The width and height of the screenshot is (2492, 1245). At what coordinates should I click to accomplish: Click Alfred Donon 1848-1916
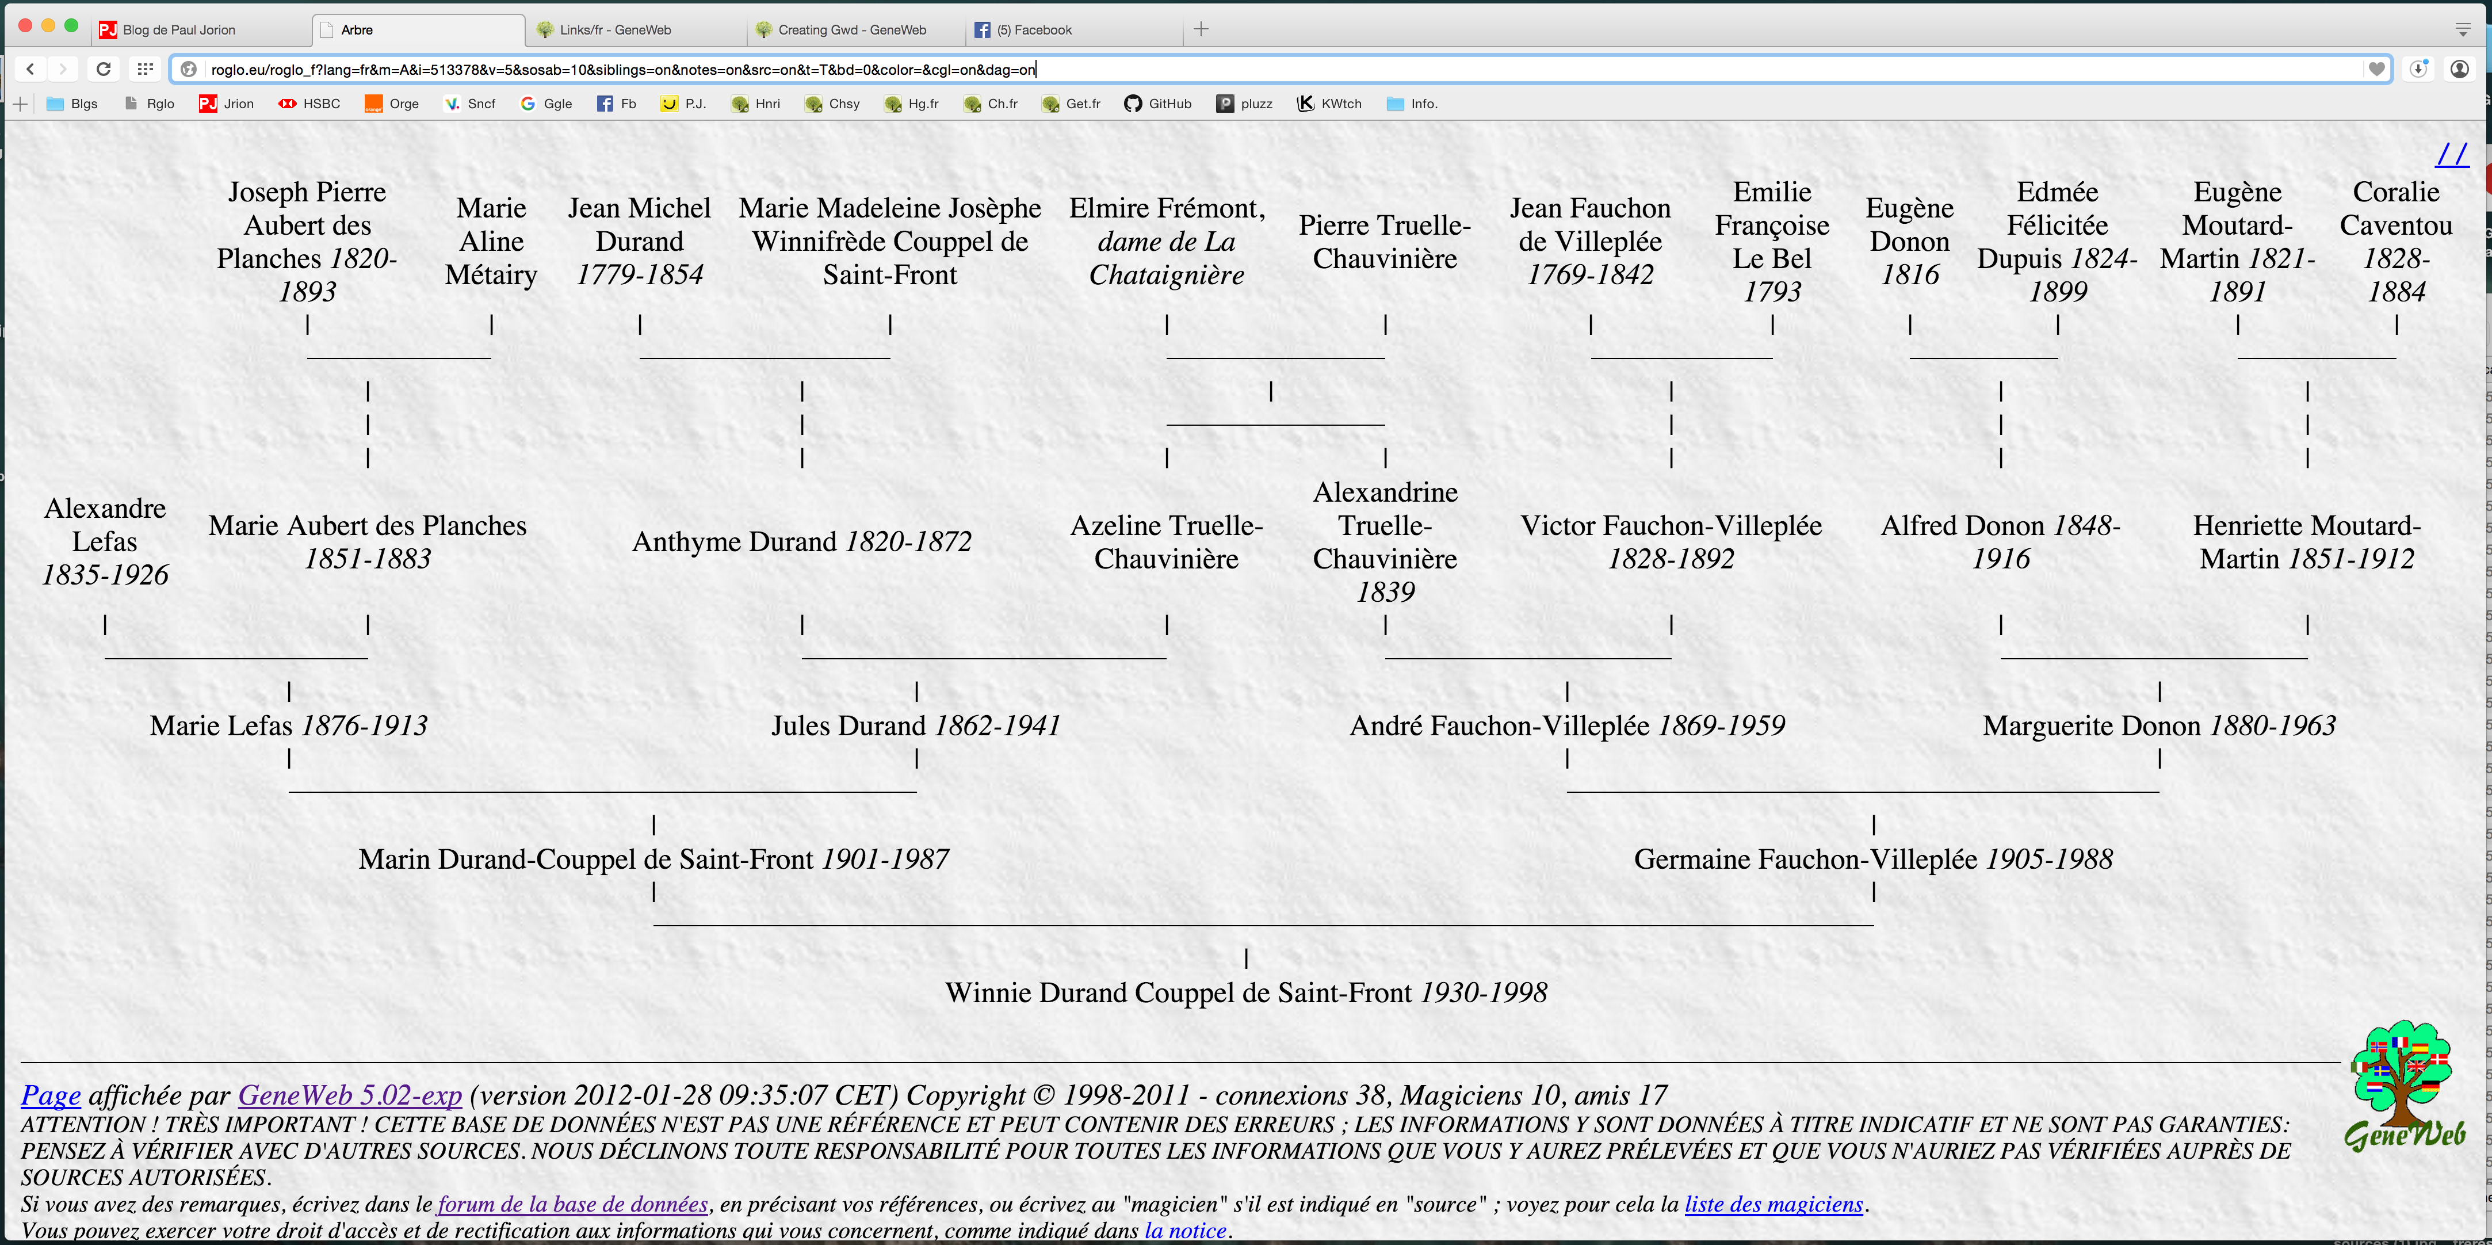pyautogui.click(x=2001, y=542)
